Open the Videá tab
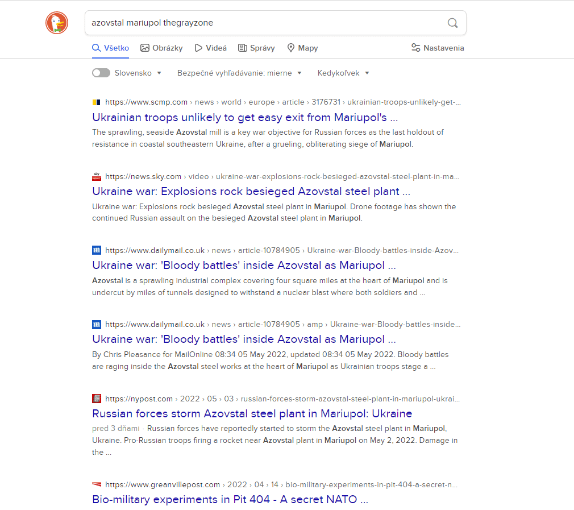The width and height of the screenshot is (574, 510). pyautogui.click(x=210, y=48)
